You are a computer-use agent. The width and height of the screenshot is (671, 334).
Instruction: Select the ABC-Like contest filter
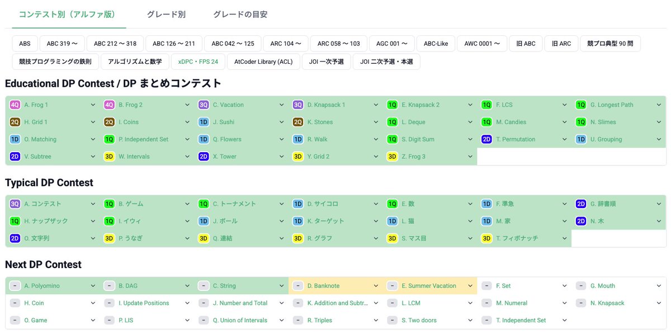coord(436,44)
